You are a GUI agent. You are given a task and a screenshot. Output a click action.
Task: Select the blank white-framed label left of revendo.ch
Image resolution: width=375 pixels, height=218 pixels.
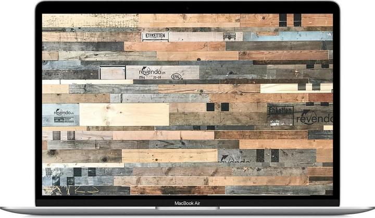point(113,73)
